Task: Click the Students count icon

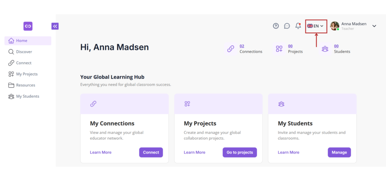Action: (x=325, y=49)
